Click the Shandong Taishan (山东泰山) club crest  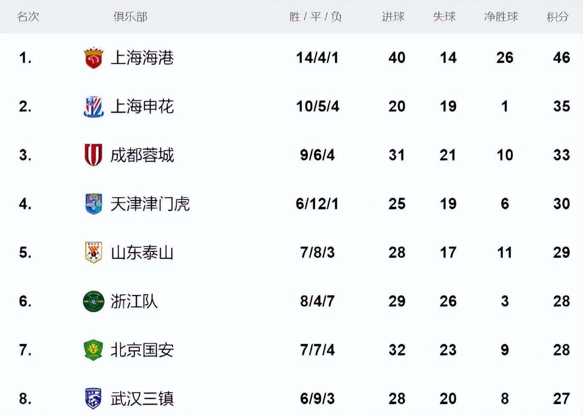(93, 252)
